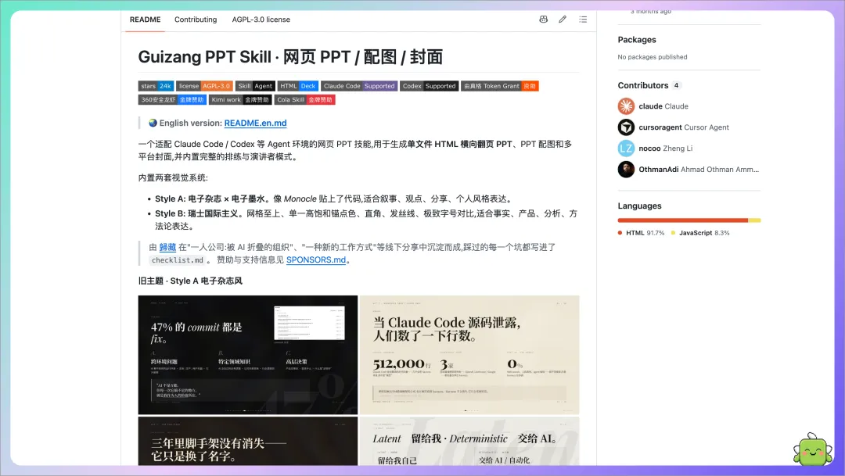Click the HTML 91.7% language entry
This screenshot has height=476, width=845.
(642, 233)
